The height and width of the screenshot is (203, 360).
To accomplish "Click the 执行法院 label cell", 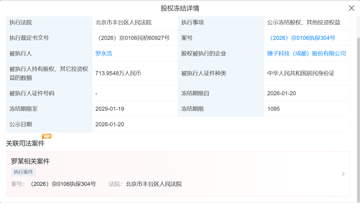I will pos(49,23).
